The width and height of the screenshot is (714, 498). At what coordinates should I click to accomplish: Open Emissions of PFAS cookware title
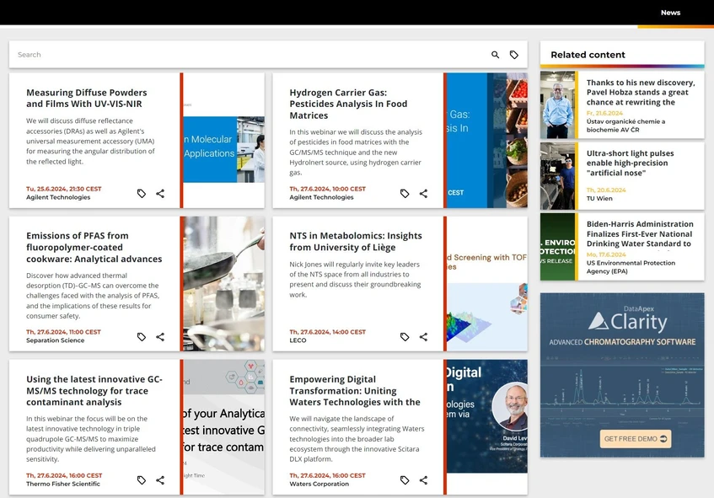[94, 247]
